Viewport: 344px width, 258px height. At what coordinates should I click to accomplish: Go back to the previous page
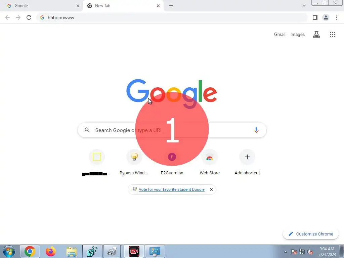7,17
